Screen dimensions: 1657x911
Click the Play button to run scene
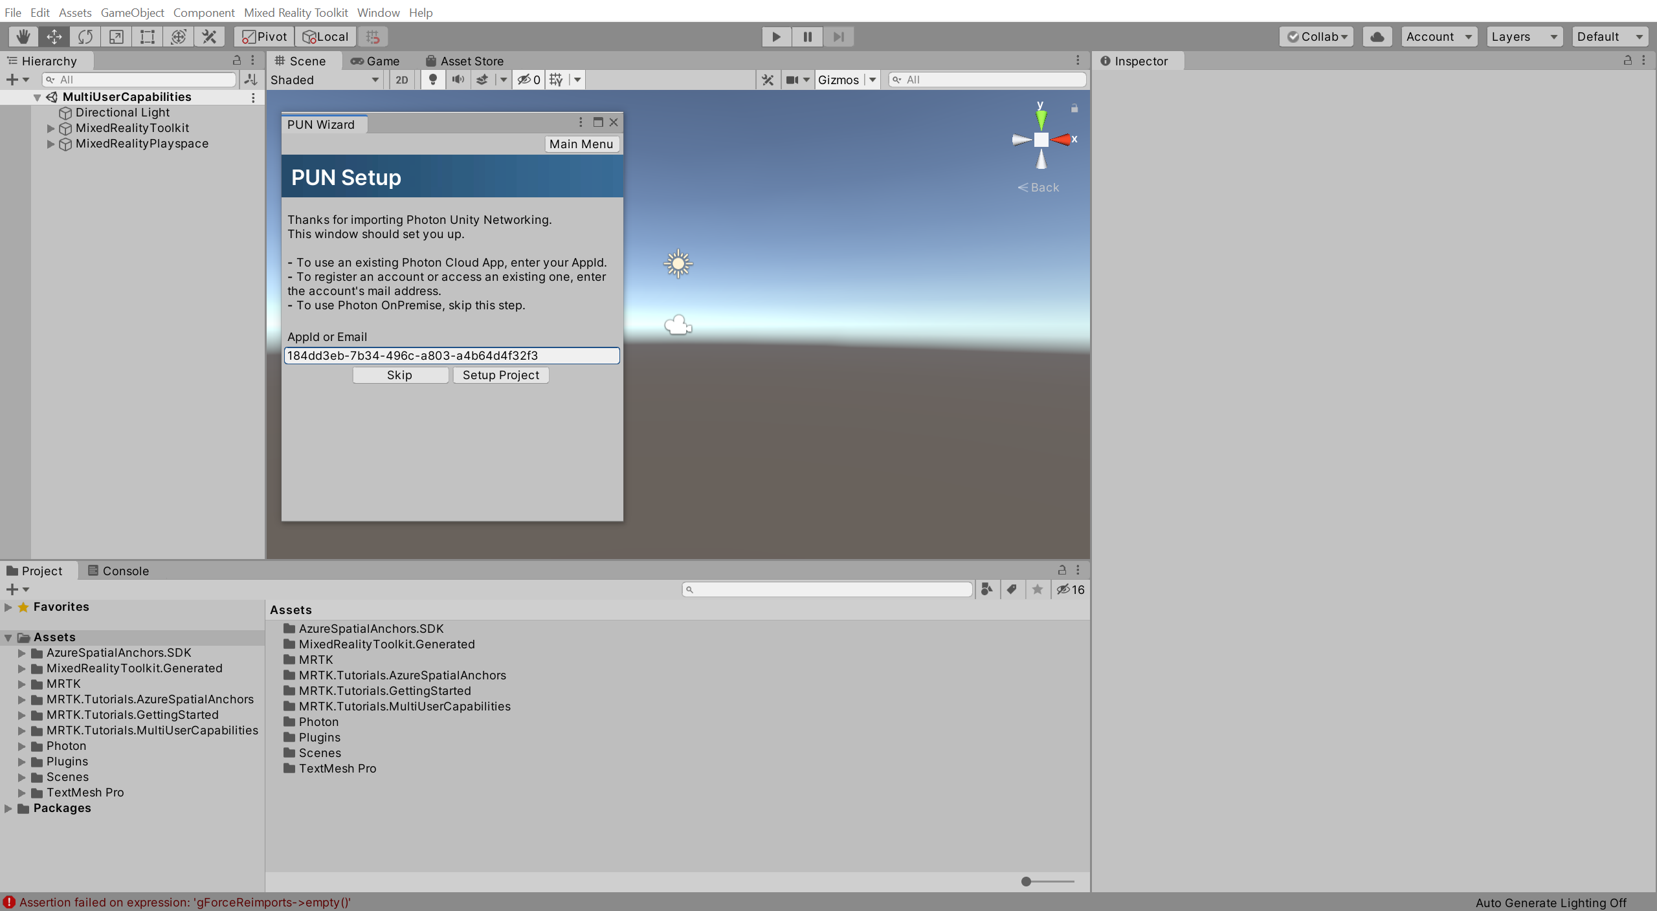tap(776, 36)
